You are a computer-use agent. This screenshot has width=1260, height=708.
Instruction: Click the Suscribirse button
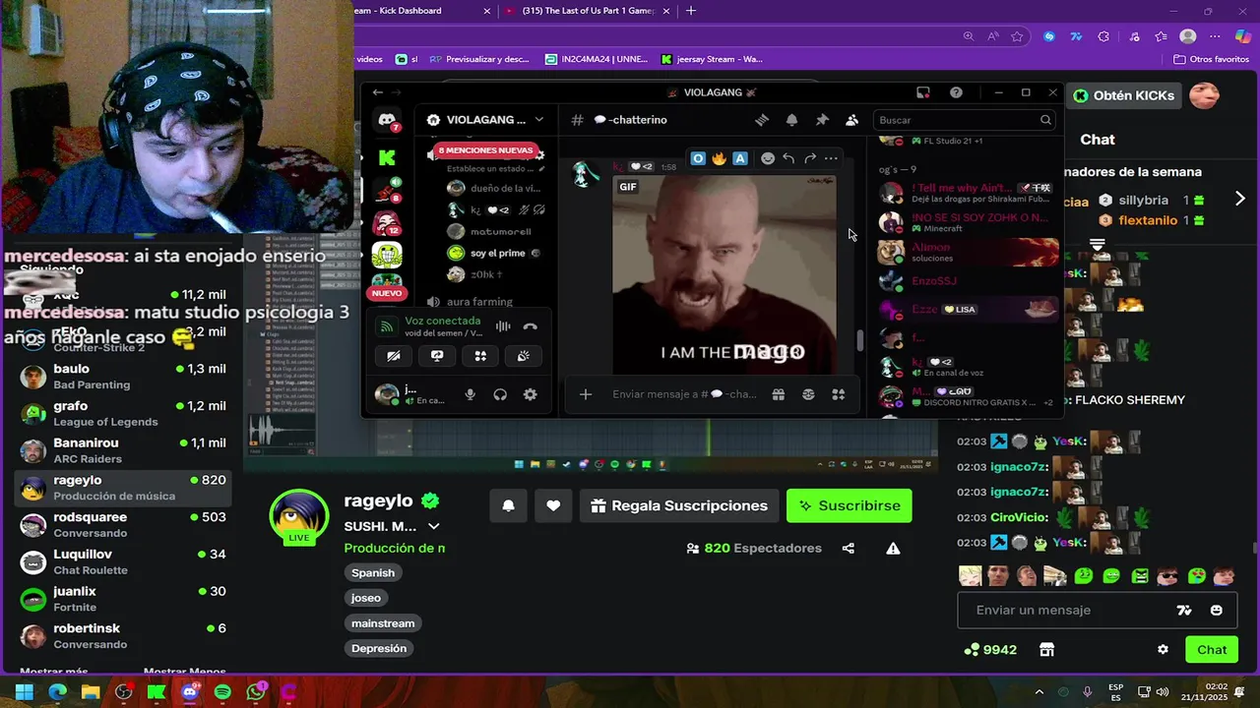pyautogui.click(x=849, y=505)
